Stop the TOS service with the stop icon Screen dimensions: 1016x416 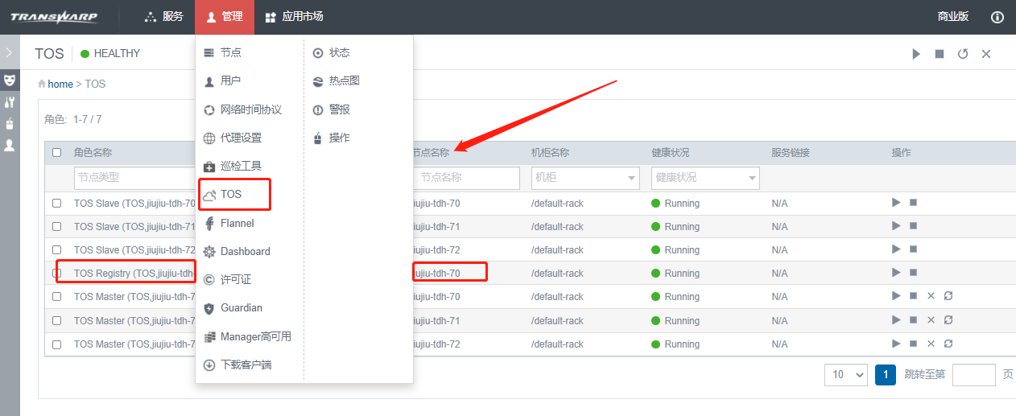pos(940,54)
